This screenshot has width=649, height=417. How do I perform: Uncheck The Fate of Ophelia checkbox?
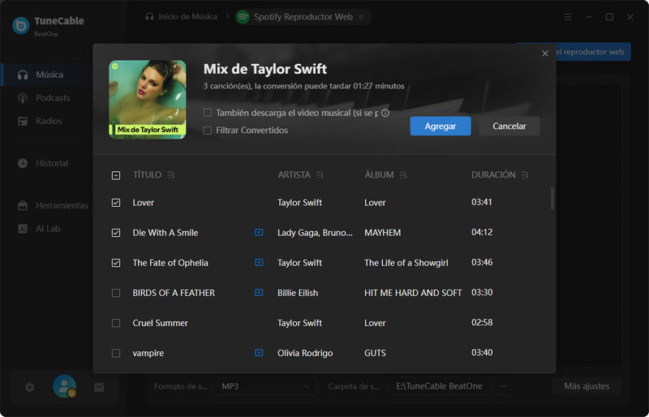pos(116,263)
